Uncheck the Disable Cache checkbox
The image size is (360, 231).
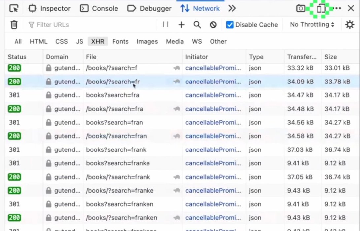pyautogui.click(x=230, y=25)
